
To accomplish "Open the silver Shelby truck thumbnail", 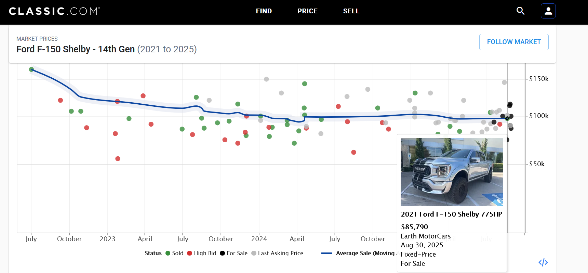I will tap(452, 172).
